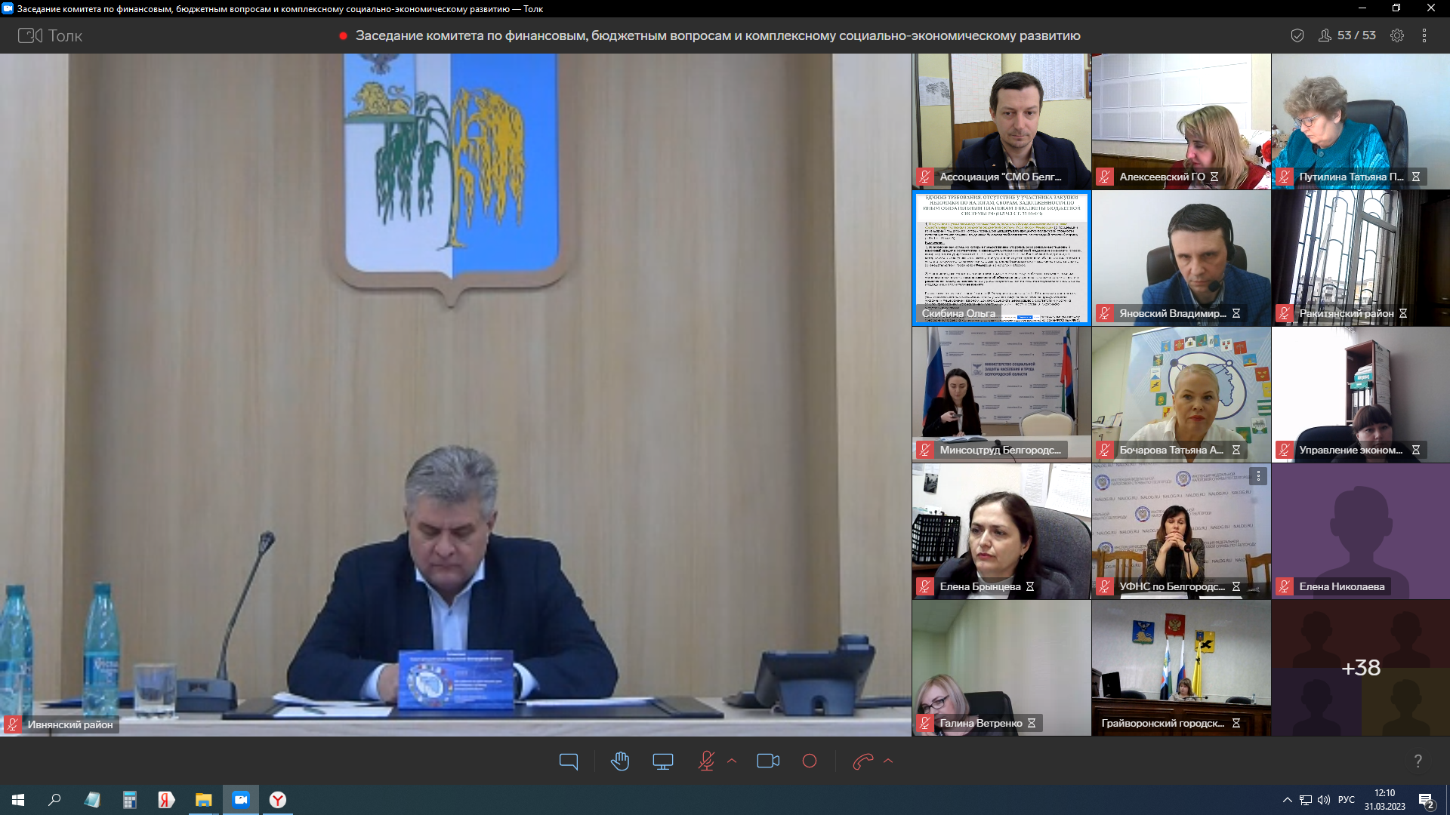
Task: Open the chat panel icon
Action: 569,761
